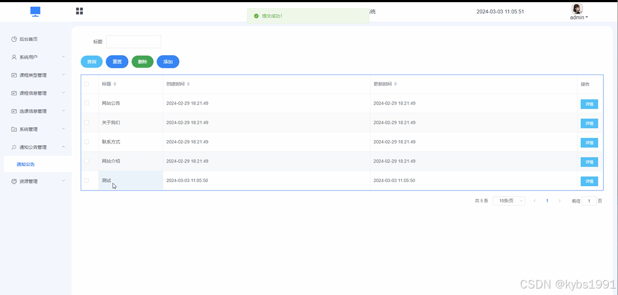Image resolution: width=618 pixels, height=295 pixels.
Task: Expand 系统用户 menu chevron
Action: coord(63,57)
